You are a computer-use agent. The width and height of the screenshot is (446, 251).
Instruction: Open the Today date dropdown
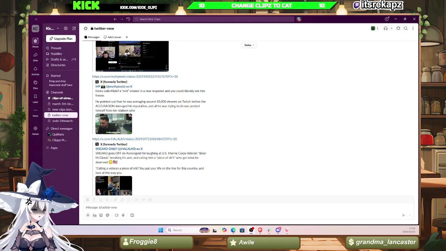249,45
